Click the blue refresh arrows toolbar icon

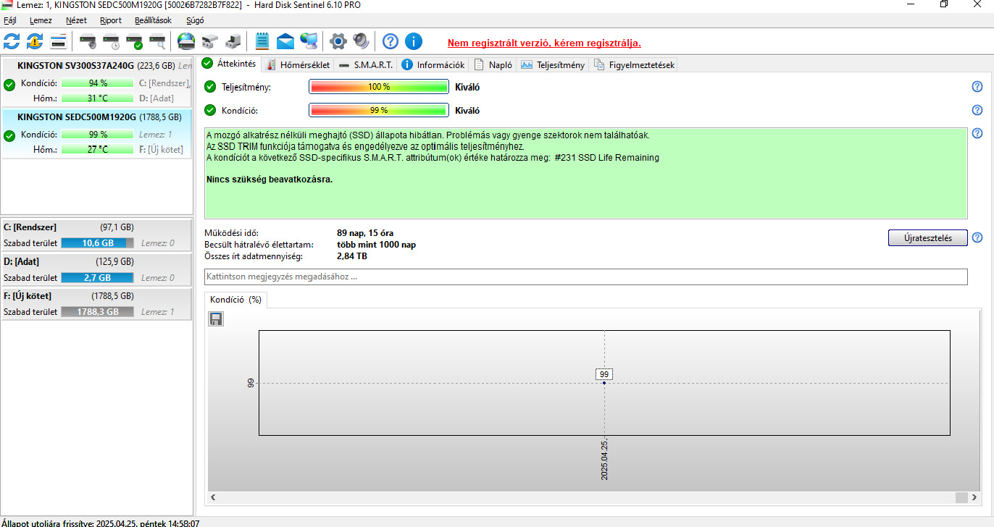point(12,41)
